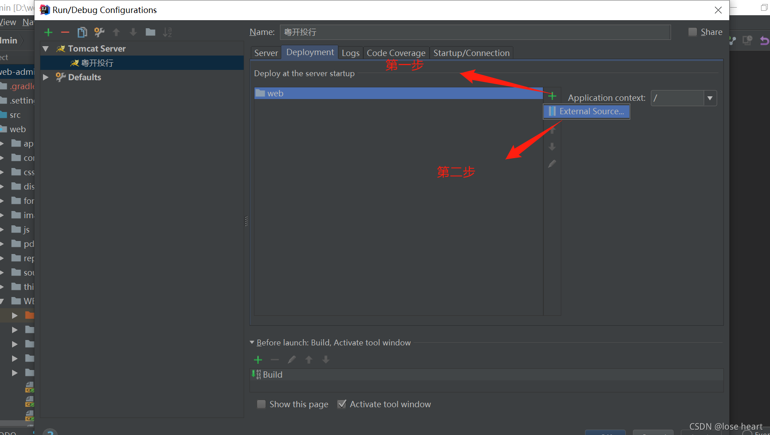Screen dimensions: 770x435
Task: Expand Defaults tree node
Action: (x=46, y=77)
